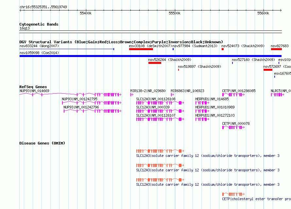Click the nsv519897 (Shaikh2009) variant label
The image size is (291, 209).
(x=199, y=66)
